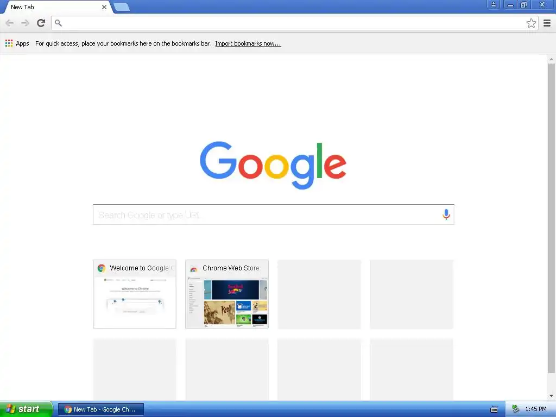The height and width of the screenshot is (417, 556).
Task: Click the system tray network icon
Action: 516,409
